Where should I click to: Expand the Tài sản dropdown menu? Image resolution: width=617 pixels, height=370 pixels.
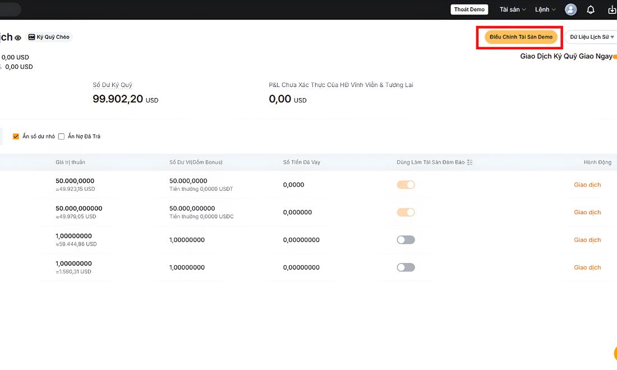tap(513, 10)
